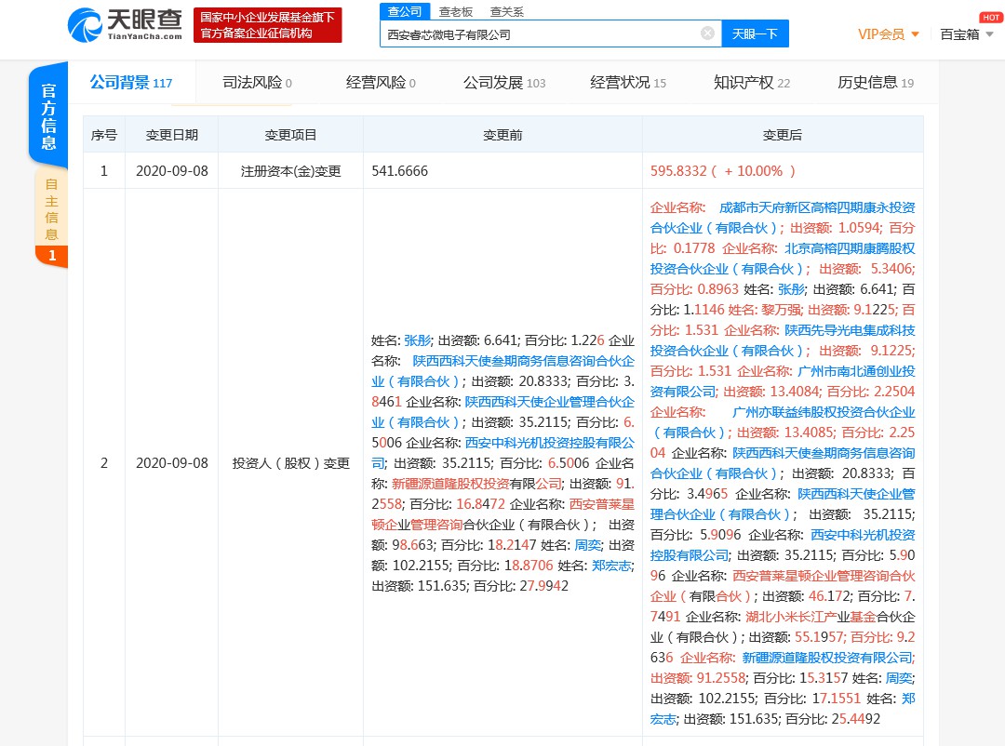Open 张彤 link in 变更前 column
Viewport: 1005px width, 746px height.
(418, 340)
